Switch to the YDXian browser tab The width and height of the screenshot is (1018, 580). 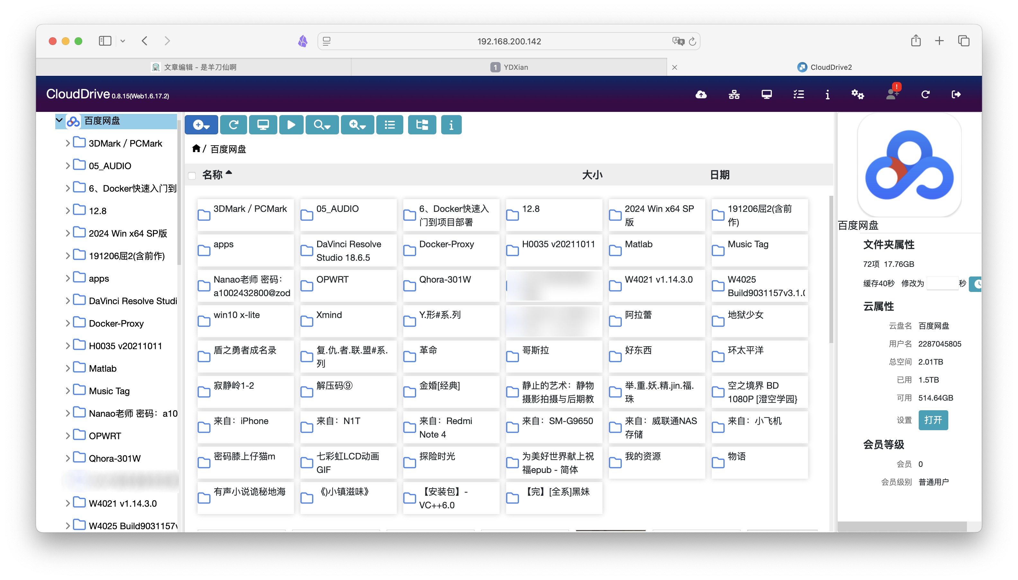(509, 67)
